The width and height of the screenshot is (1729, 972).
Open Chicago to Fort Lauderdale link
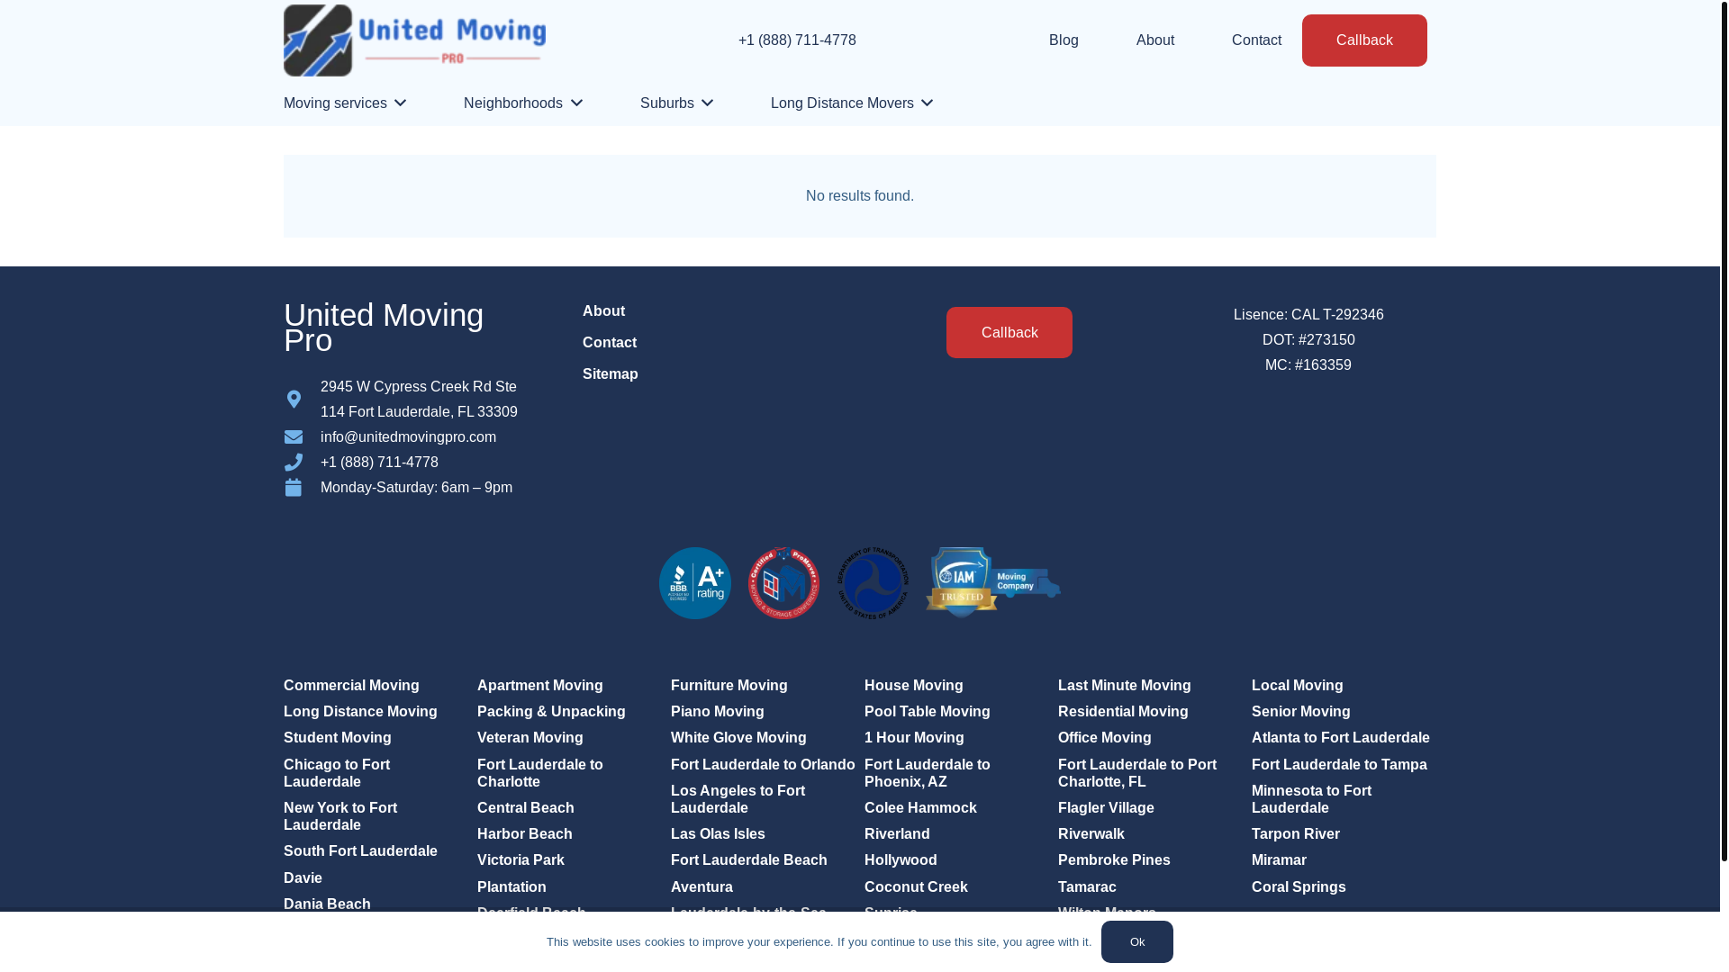pyautogui.click(x=337, y=773)
